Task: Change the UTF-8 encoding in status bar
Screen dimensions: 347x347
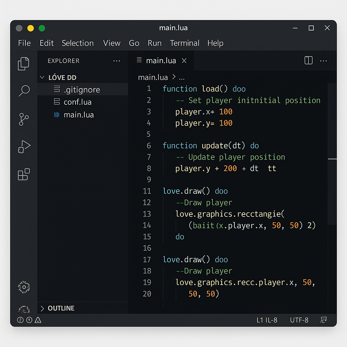Action: point(299,320)
